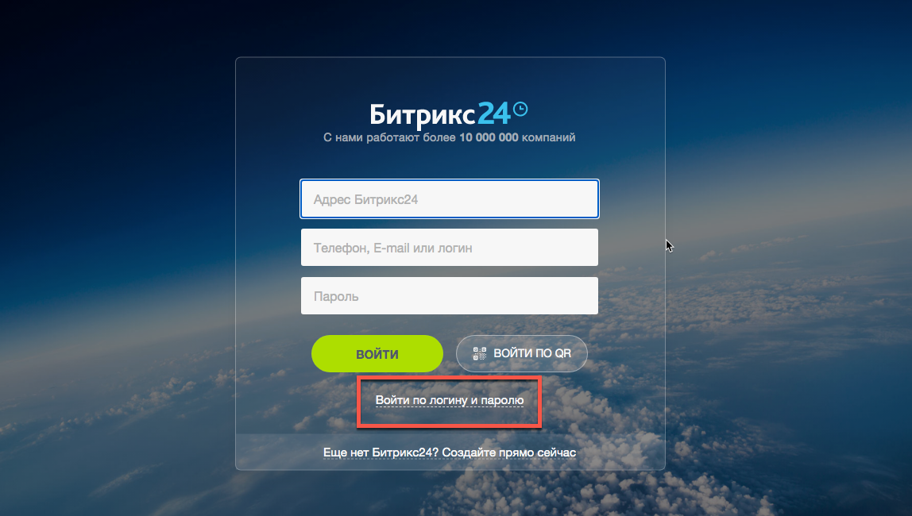Click the footer strip of the login panel
The height and width of the screenshot is (516, 912).
coord(450,452)
